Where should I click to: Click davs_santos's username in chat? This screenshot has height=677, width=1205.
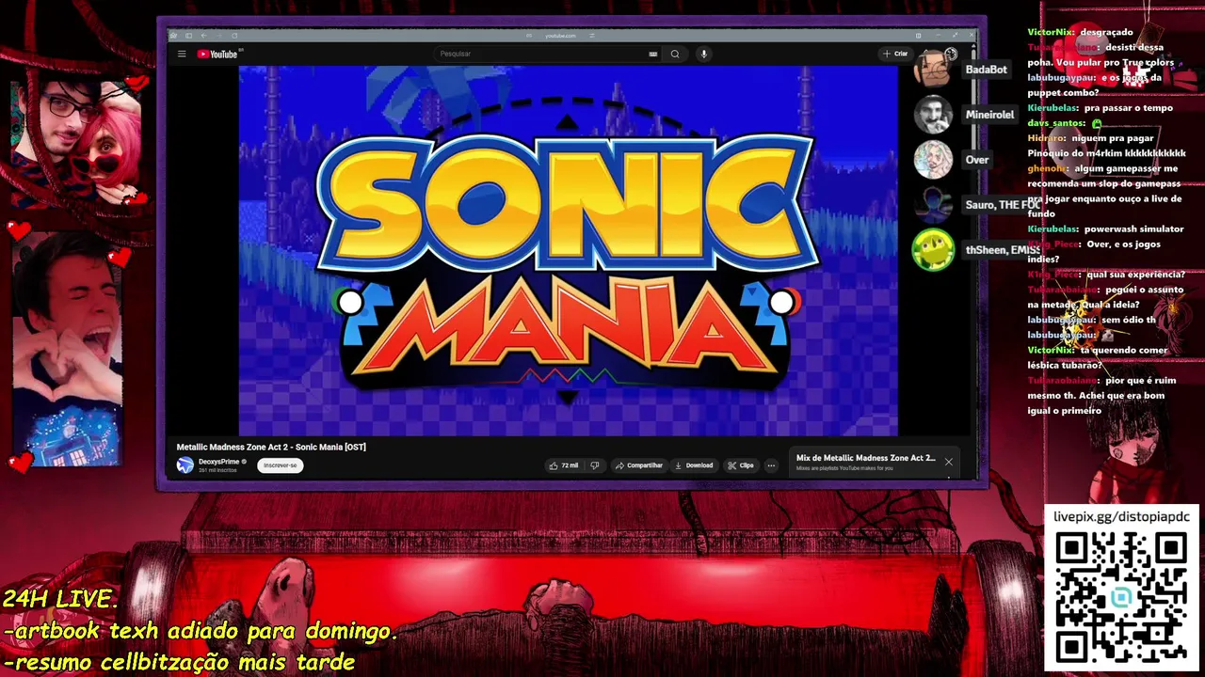pyautogui.click(x=1055, y=123)
